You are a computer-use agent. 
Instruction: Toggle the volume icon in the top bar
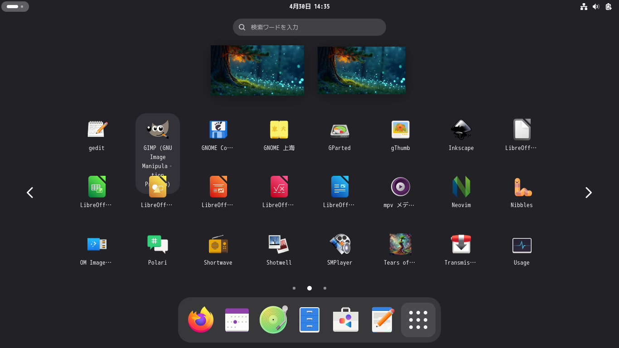596,6
